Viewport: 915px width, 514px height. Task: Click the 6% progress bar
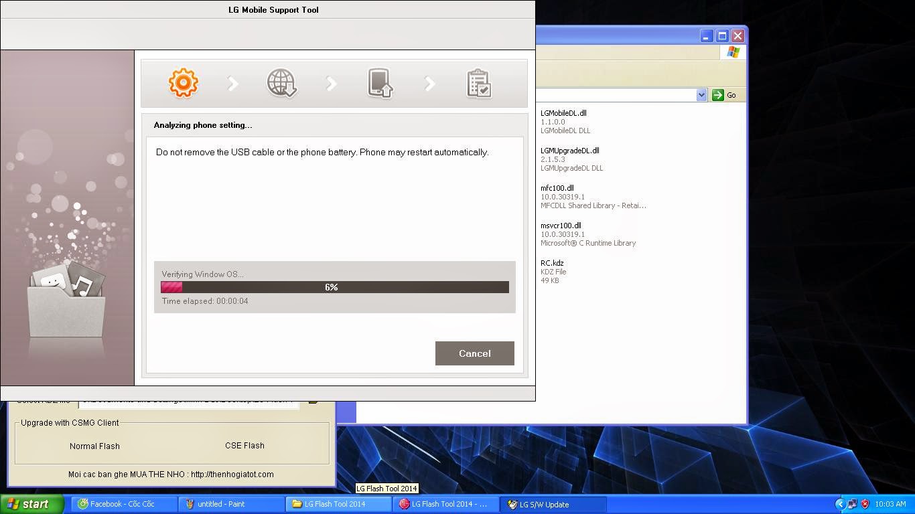point(335,287)
